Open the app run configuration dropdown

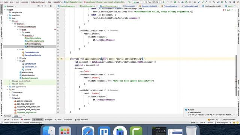pos(138,2)
